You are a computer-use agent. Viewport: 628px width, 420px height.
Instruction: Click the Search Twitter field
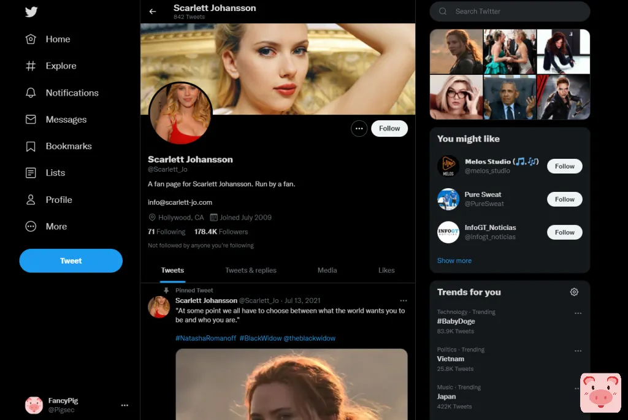point(510,12)
